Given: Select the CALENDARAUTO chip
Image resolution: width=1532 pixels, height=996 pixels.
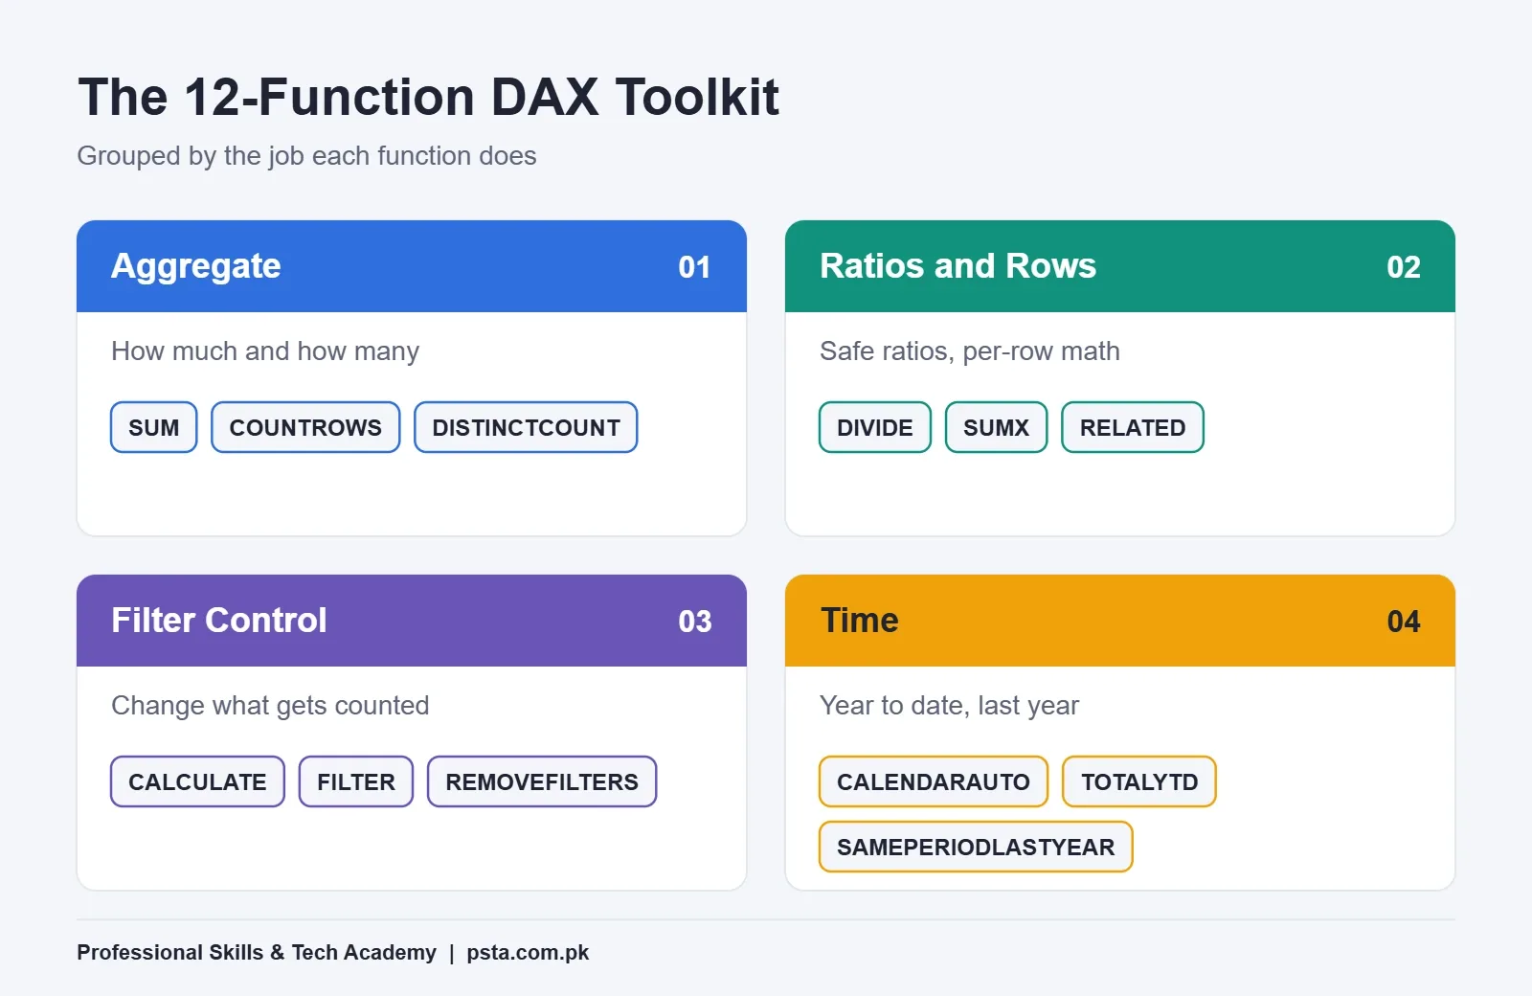Looking at the screenshot, I should 934,781.
